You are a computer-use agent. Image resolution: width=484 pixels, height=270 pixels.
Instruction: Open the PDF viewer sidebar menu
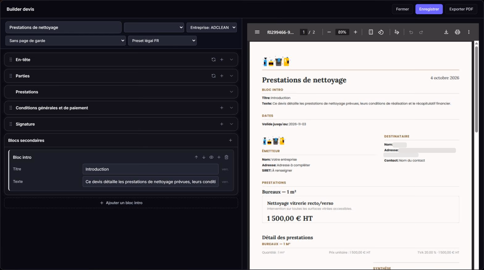(x=257, y=32)
